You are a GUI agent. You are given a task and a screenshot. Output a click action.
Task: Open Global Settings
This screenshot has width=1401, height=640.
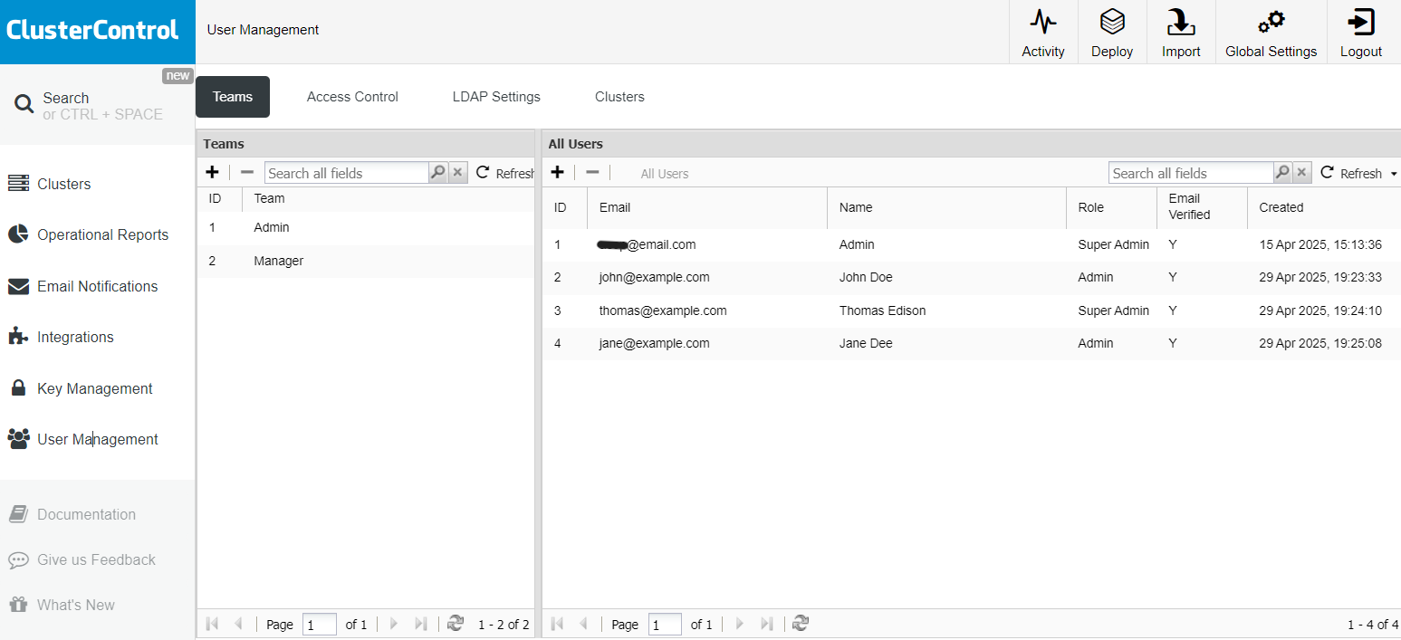[1271, 32]
